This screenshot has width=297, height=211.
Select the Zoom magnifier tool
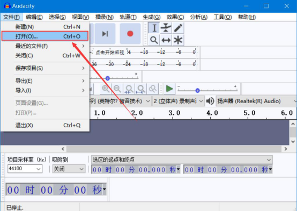coord(154,40)
